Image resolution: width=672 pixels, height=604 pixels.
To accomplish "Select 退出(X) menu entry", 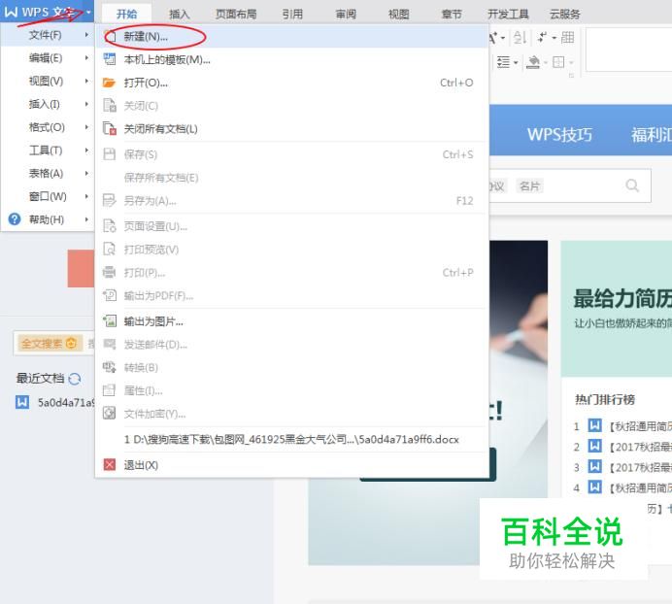I will pyautogui.click(x=291, y=465).
